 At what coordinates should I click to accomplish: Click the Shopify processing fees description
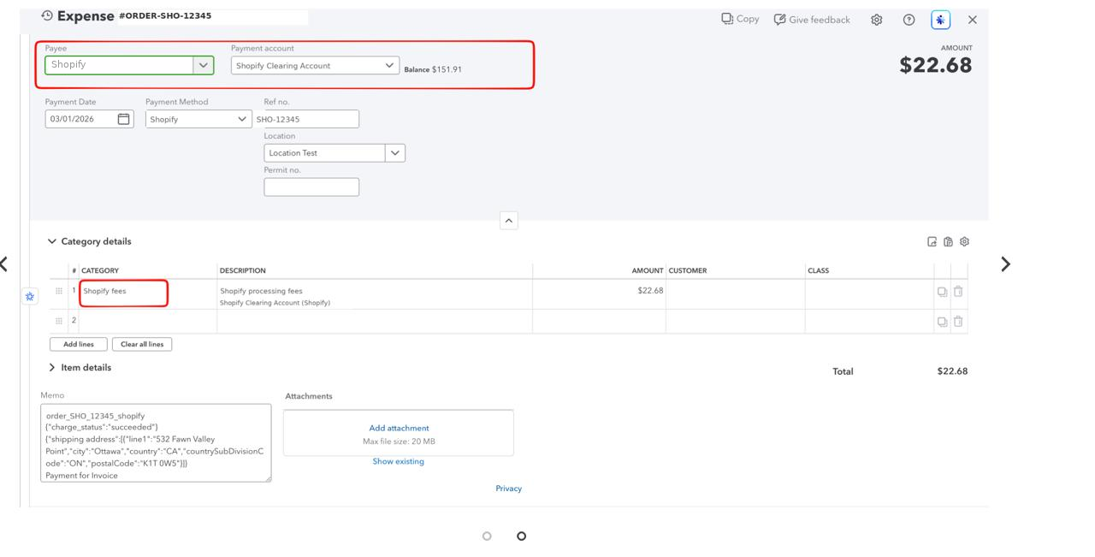[261, 291]
